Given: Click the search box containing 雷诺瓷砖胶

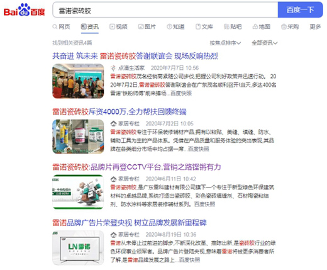Looking at the screenshot, I should (165, 9).
